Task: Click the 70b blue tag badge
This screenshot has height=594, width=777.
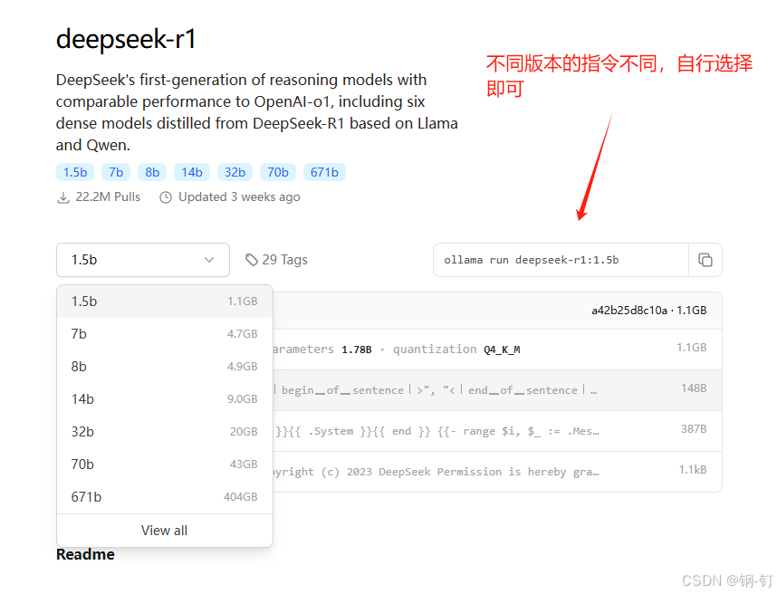Action: coord(278,172)
